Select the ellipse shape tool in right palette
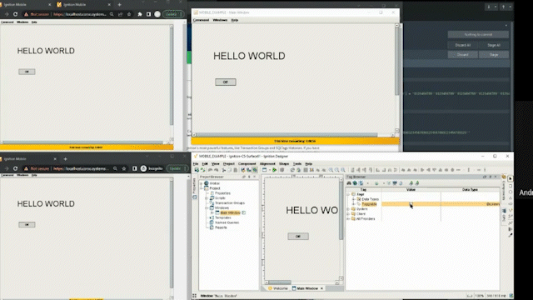This screenshot has height=300, width=533. 511,192
